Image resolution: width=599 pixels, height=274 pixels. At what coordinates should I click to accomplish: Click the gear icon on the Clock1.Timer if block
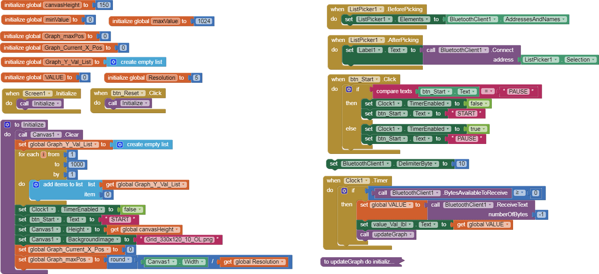(x=344, y=191)
